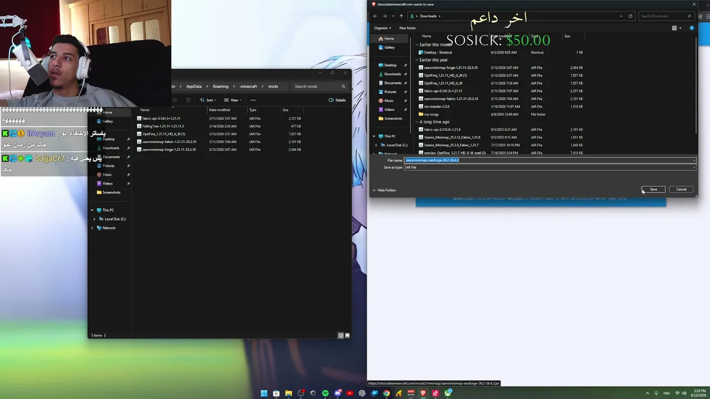This screenshot has height=399, width=710.
Task: Go up one folder in save dialog
Action: (401, 16)
